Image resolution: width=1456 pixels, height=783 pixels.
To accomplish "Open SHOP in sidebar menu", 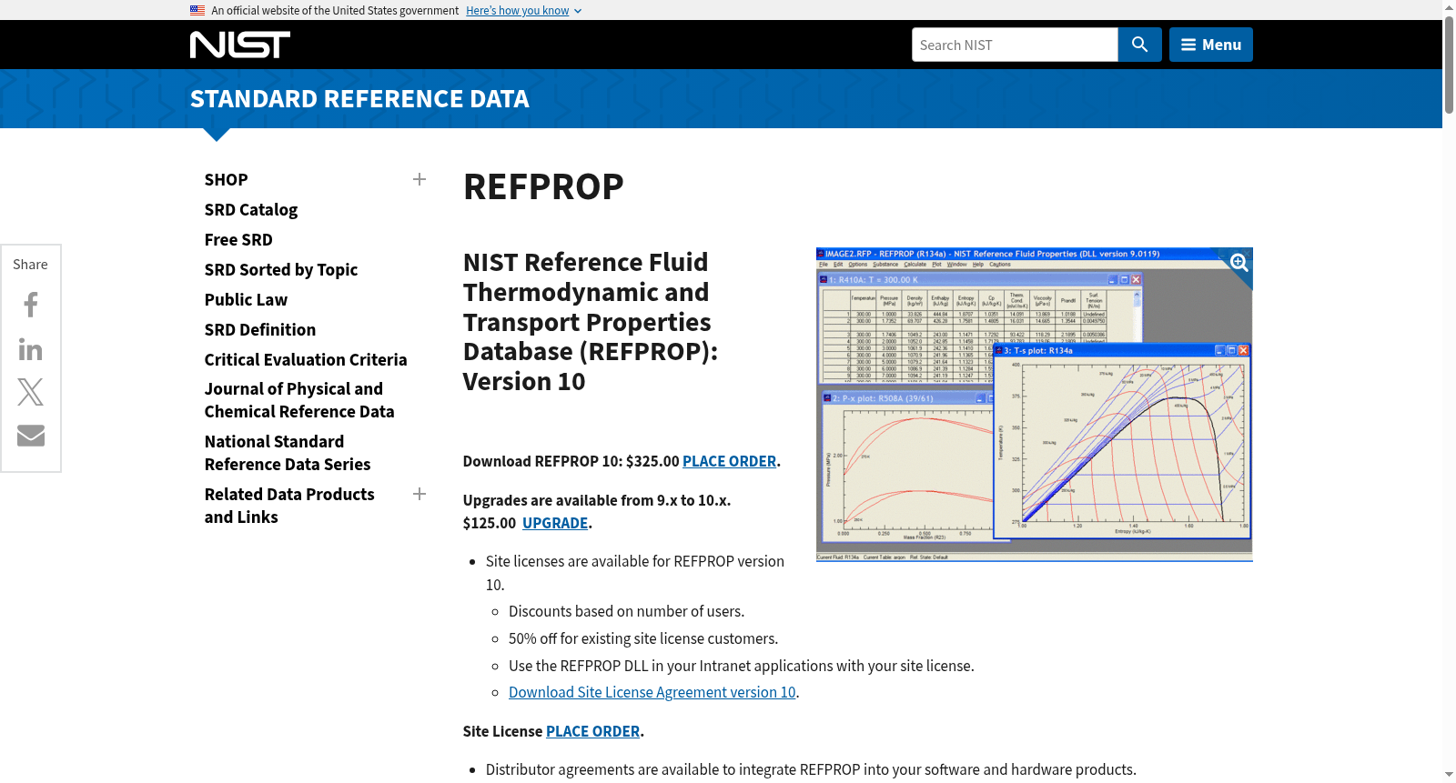I will click(x=227, y=180).
